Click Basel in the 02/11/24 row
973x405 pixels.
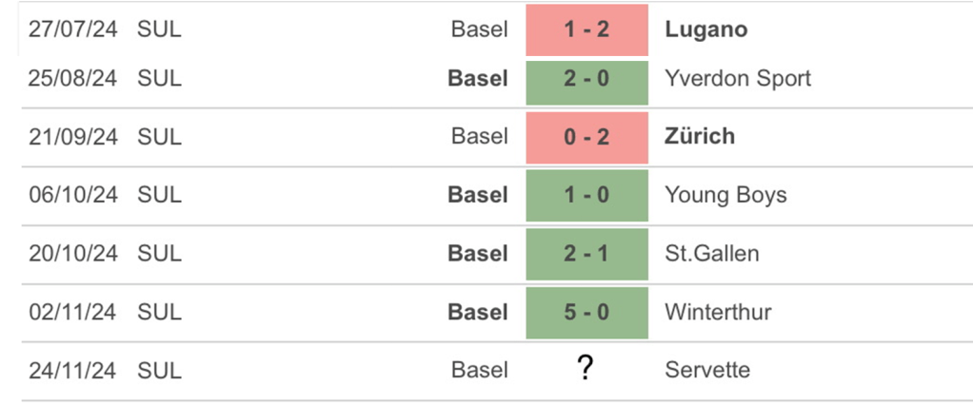478,312
